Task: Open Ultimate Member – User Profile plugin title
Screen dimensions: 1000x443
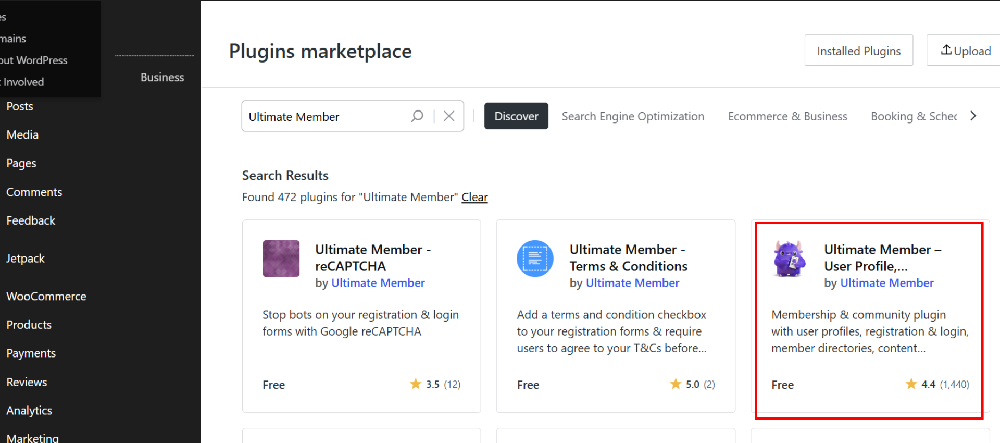Action: point(882,257)
